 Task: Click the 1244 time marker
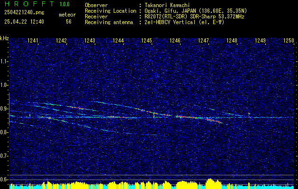(118, 41)
